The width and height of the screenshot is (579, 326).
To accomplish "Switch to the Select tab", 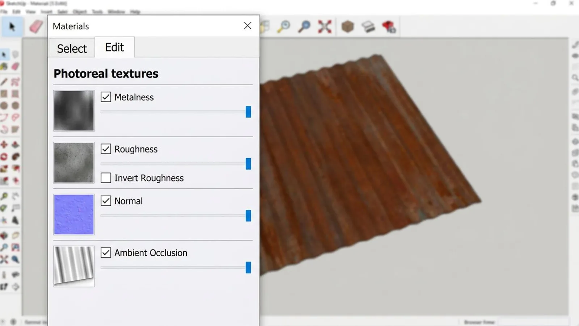I will 72,48.
